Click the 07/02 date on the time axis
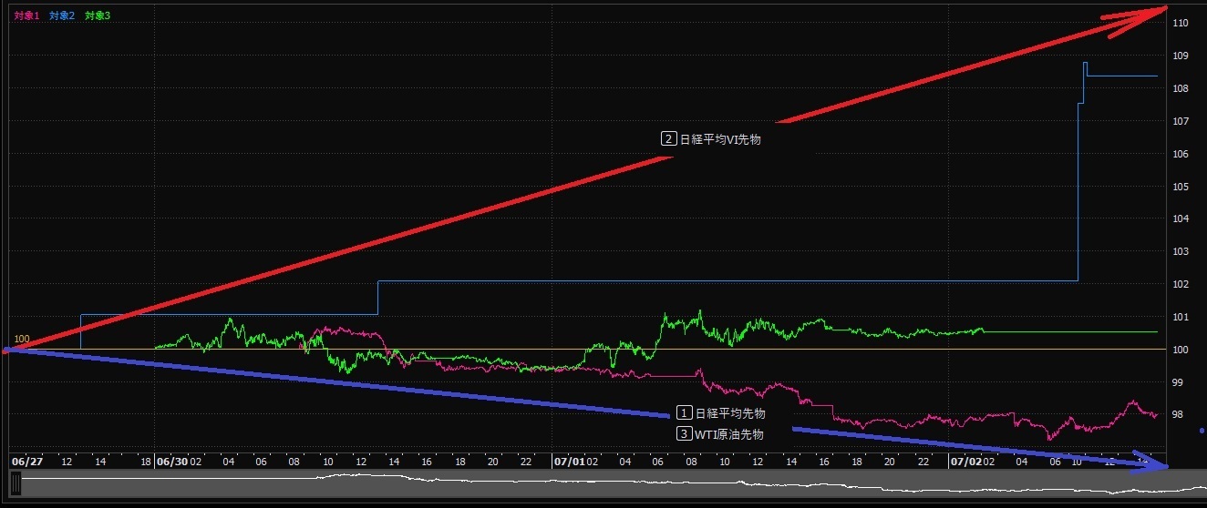The image size is (1207, 508). 965,462
